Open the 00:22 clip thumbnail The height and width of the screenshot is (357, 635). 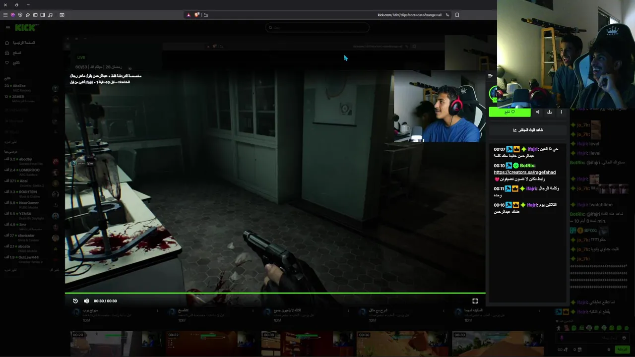click(x=211, y=344)
